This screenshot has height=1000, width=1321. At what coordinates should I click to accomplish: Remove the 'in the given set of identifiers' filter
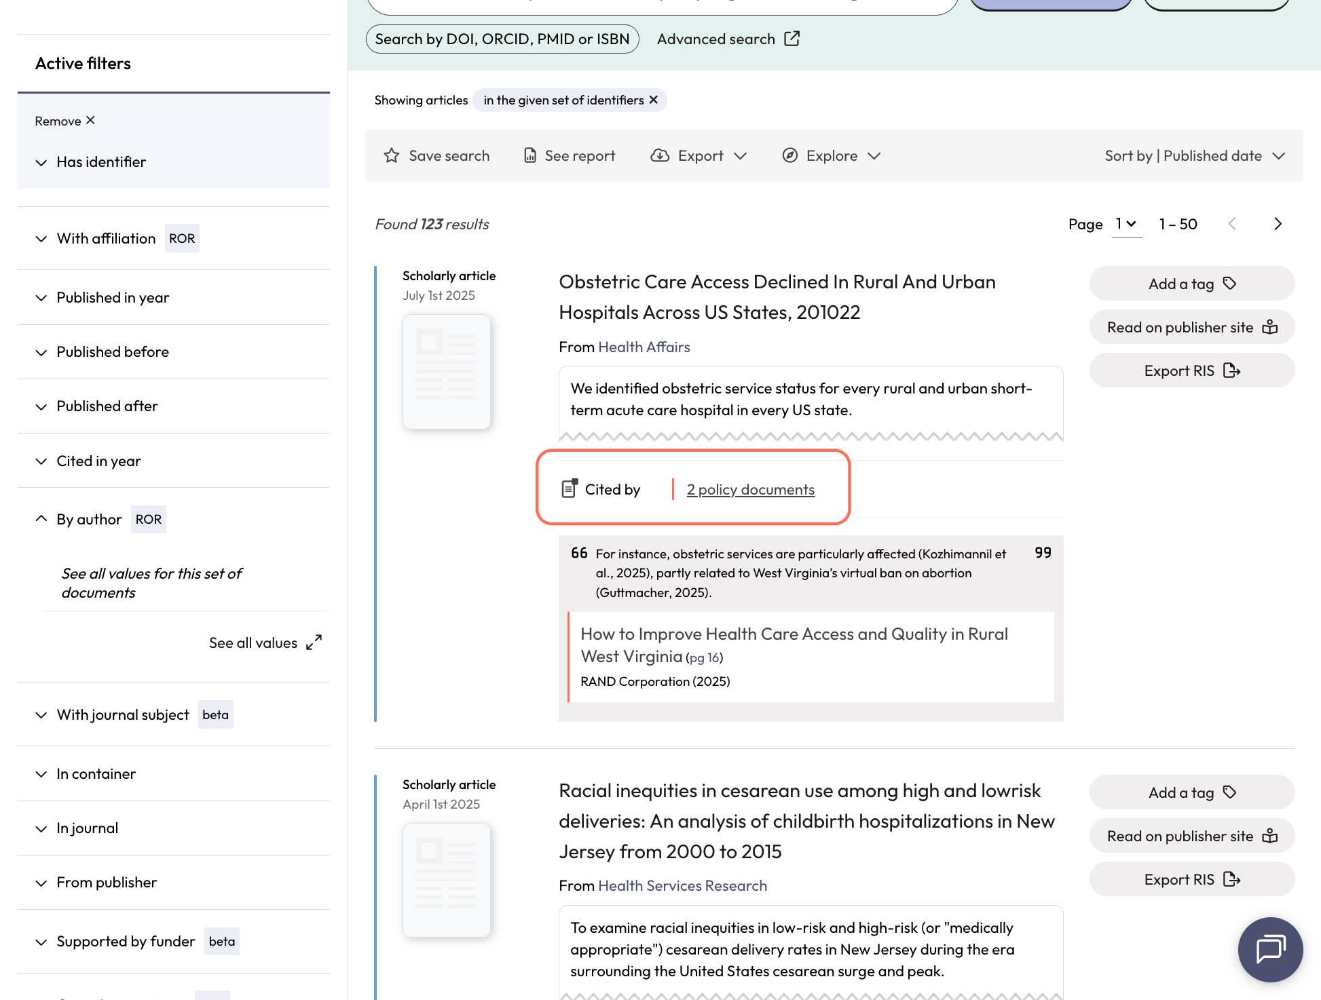[654, 100]
